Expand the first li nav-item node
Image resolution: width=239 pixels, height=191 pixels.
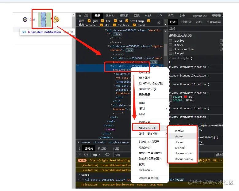click(x=111, y=58)
